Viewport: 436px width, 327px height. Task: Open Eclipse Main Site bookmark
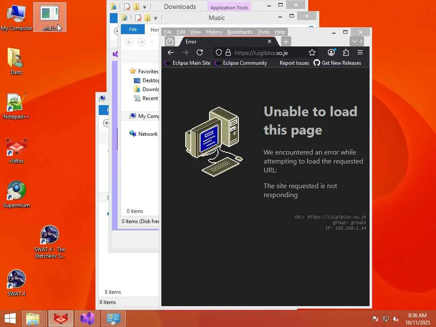pos(188,63)
